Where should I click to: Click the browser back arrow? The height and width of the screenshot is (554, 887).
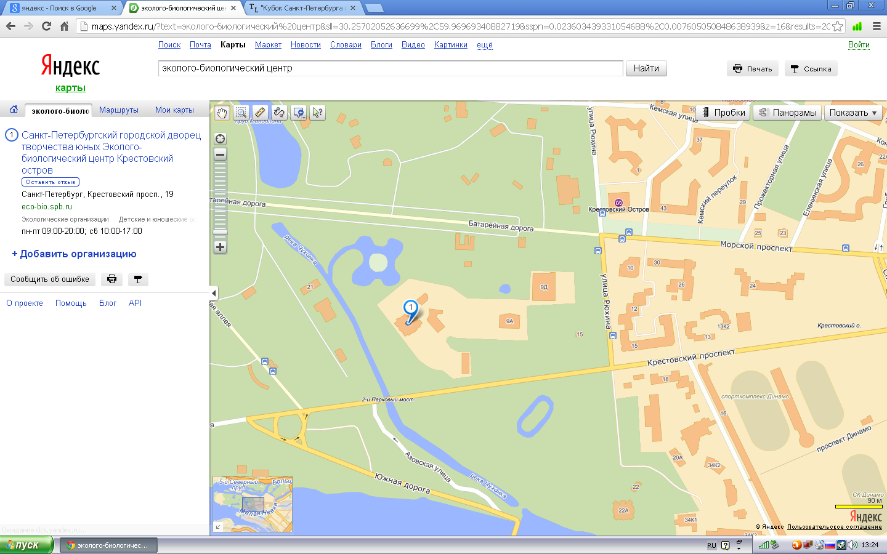pyautogui.click(x=10, y=26)
